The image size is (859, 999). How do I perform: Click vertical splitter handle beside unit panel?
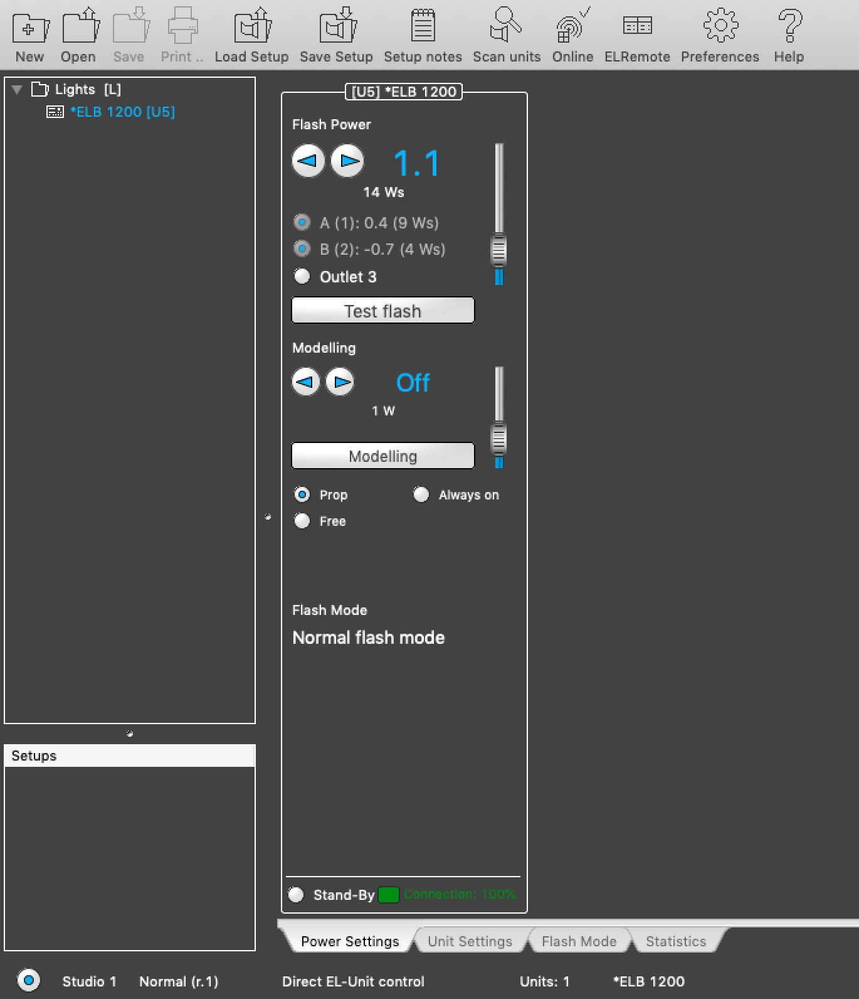[x=268, y=517]
